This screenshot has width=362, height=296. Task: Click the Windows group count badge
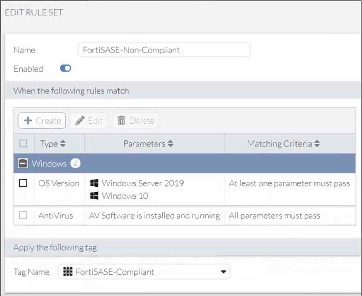pos(75,164)
